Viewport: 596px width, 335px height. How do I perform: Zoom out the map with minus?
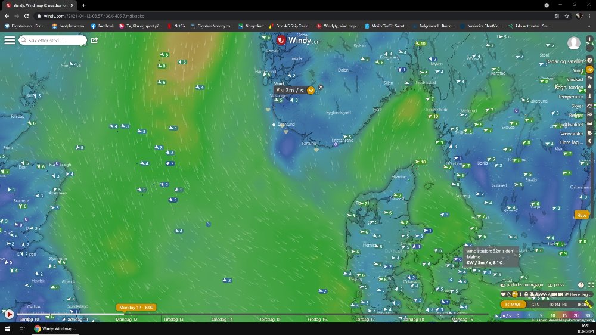coord(589,48)
